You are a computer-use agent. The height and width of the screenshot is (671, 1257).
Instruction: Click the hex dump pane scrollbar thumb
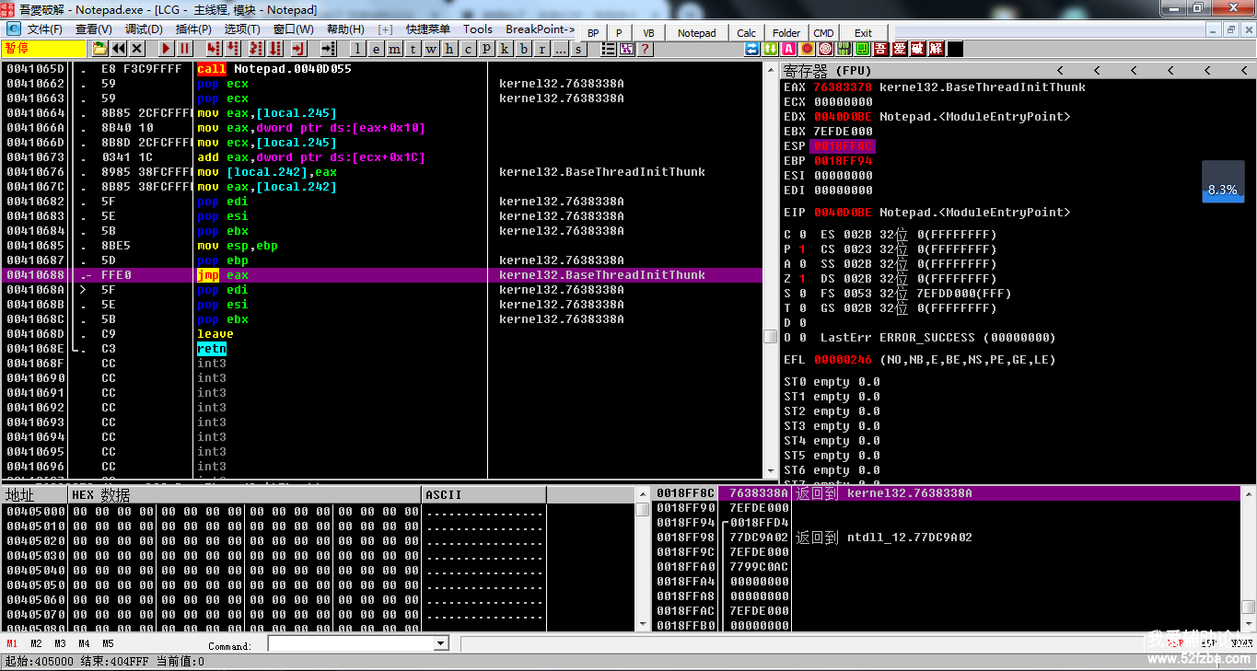point(643,509)
